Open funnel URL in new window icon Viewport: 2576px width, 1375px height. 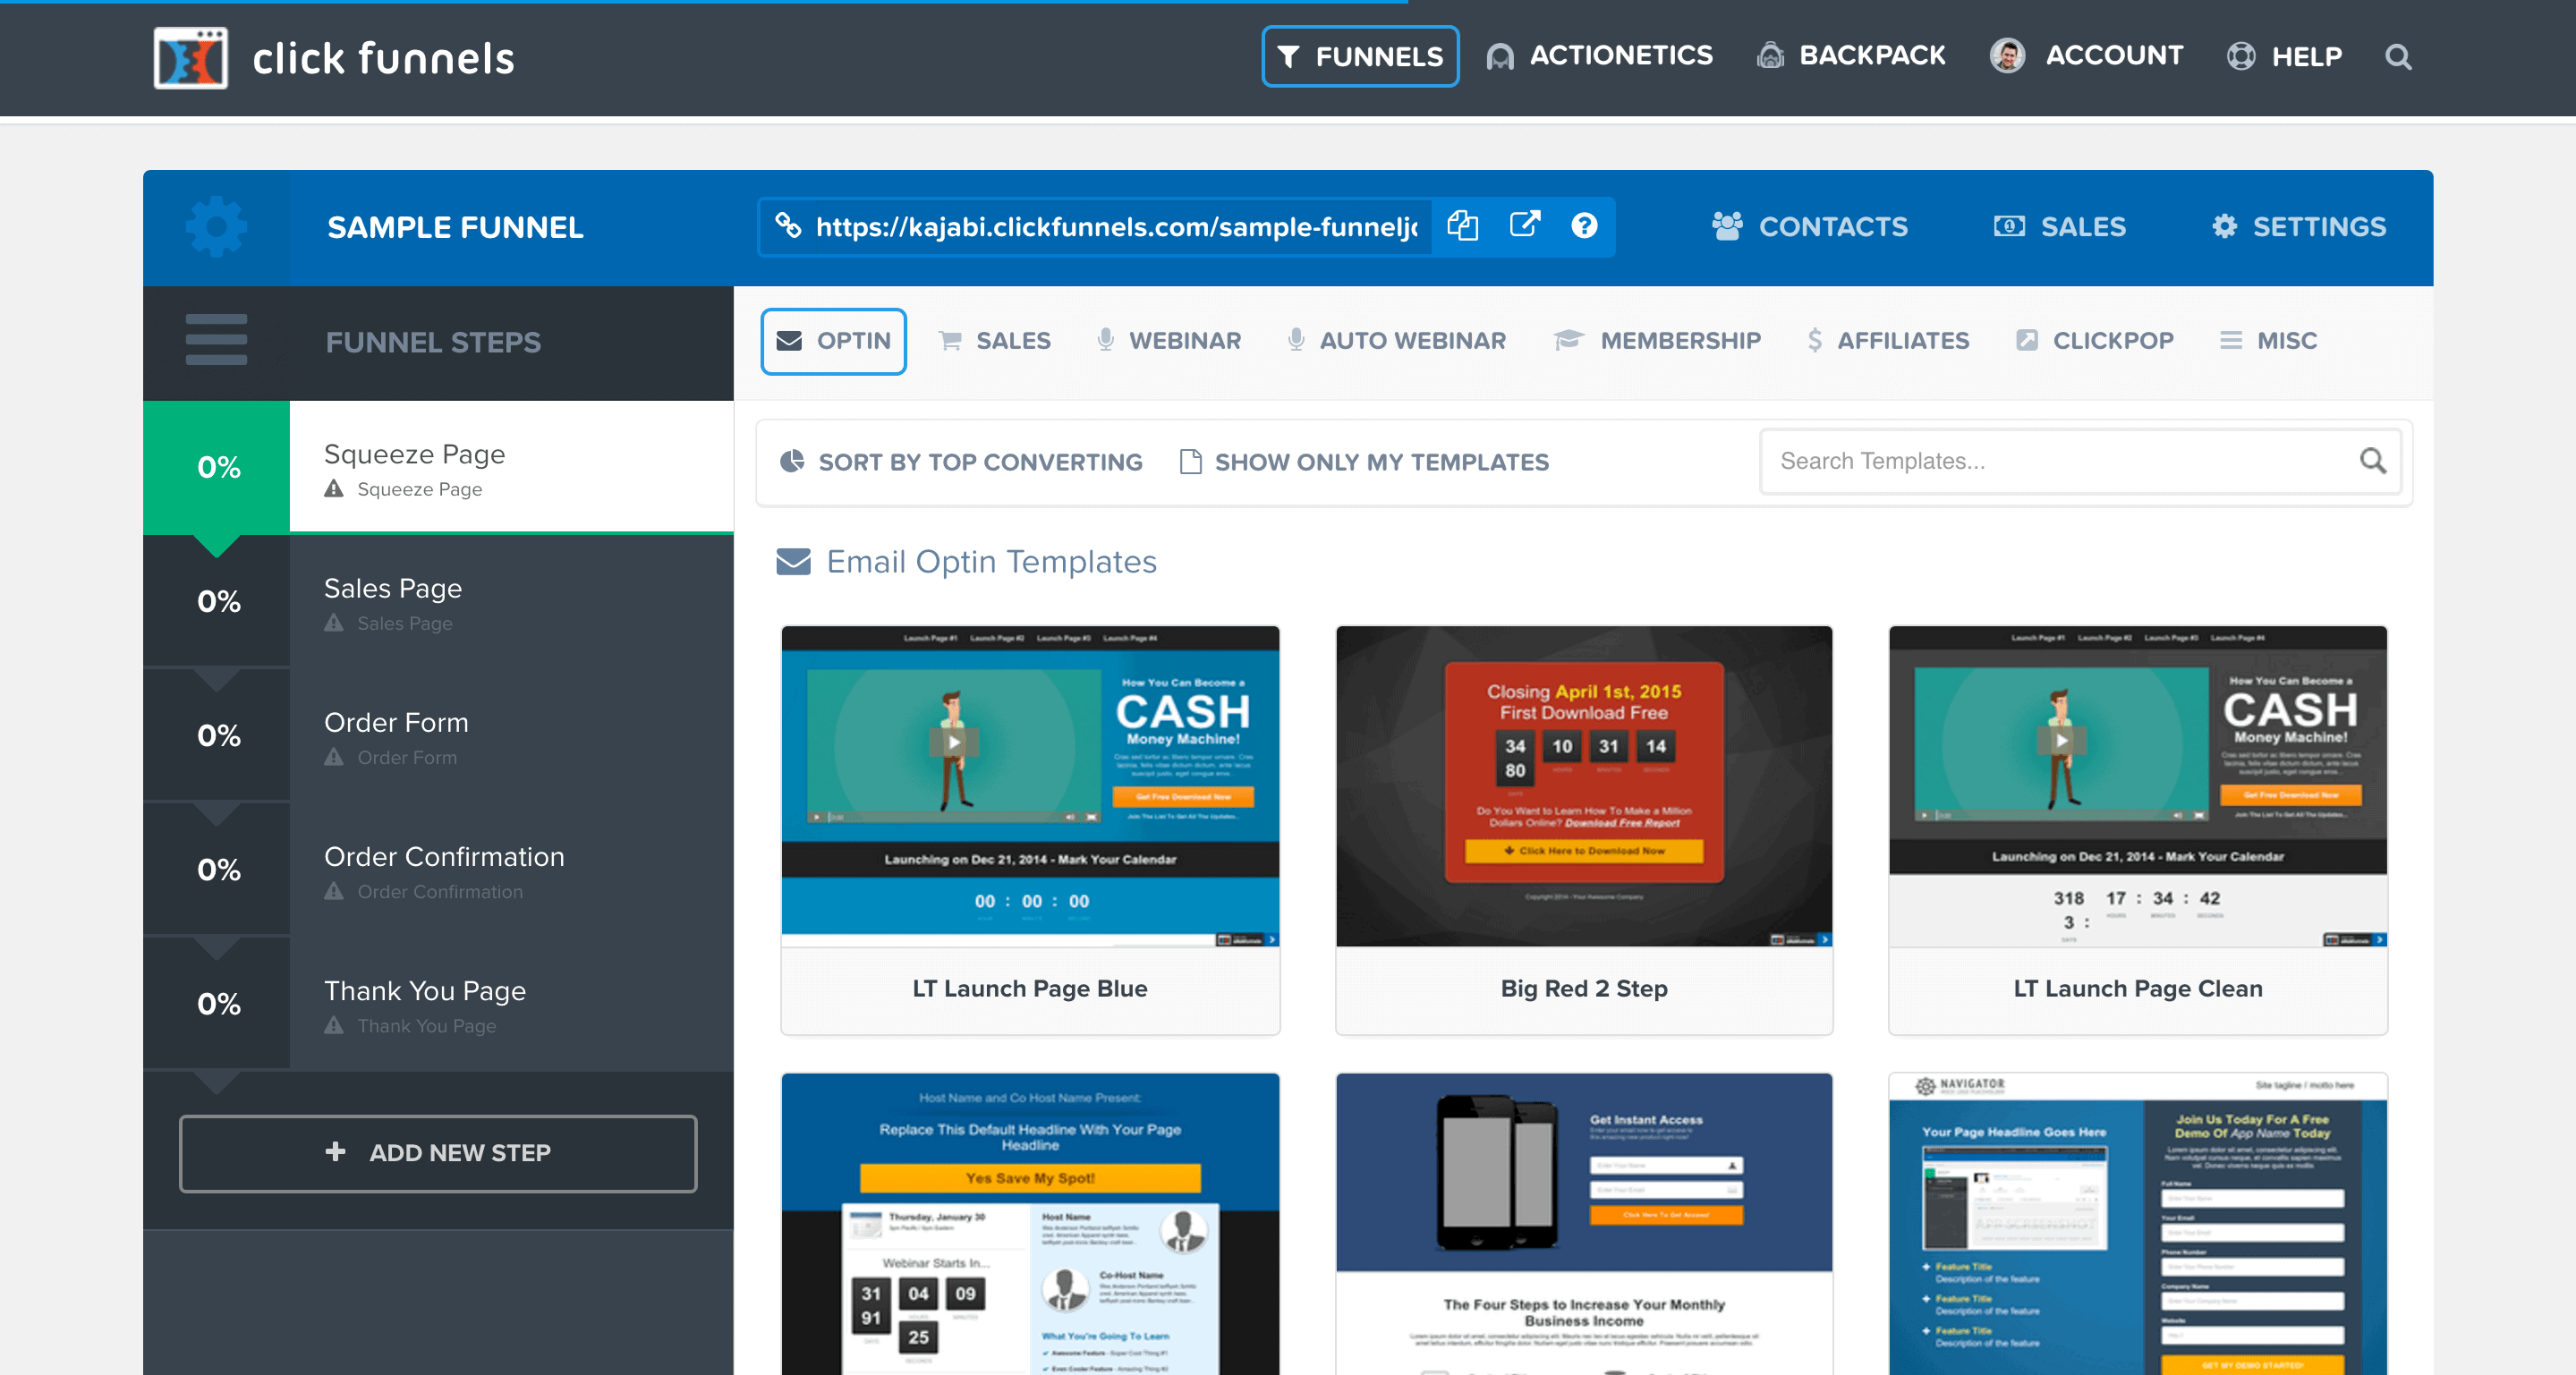(x=1524, y=225)
